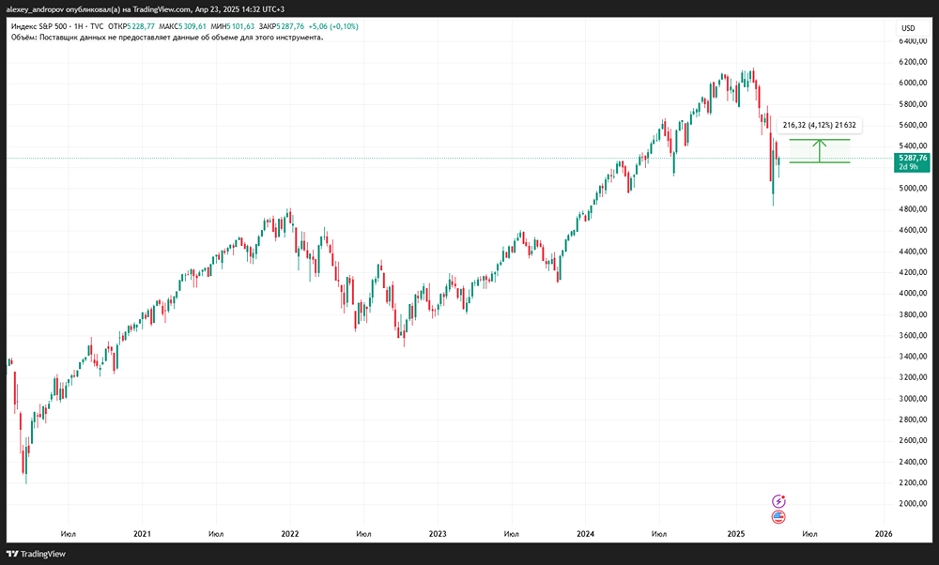Click the 2026 label on time axis
939x565 pixels.
[x=884, y=534]
